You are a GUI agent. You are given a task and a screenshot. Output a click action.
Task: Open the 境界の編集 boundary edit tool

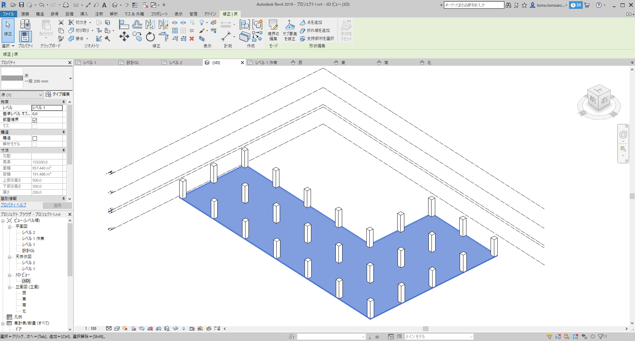273,30
